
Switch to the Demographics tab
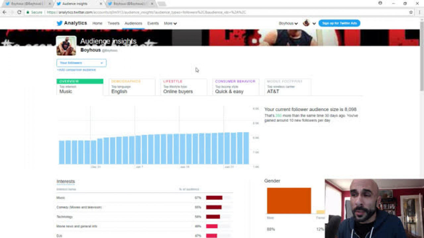132,87
